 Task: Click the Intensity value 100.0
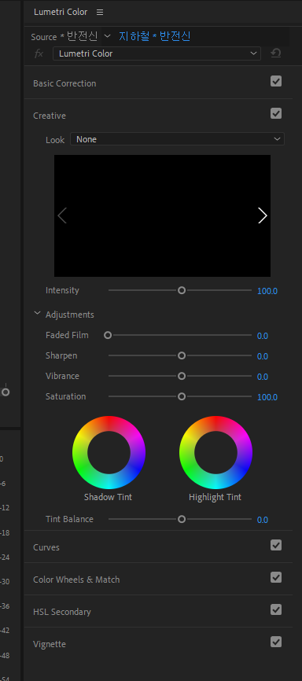267,291
